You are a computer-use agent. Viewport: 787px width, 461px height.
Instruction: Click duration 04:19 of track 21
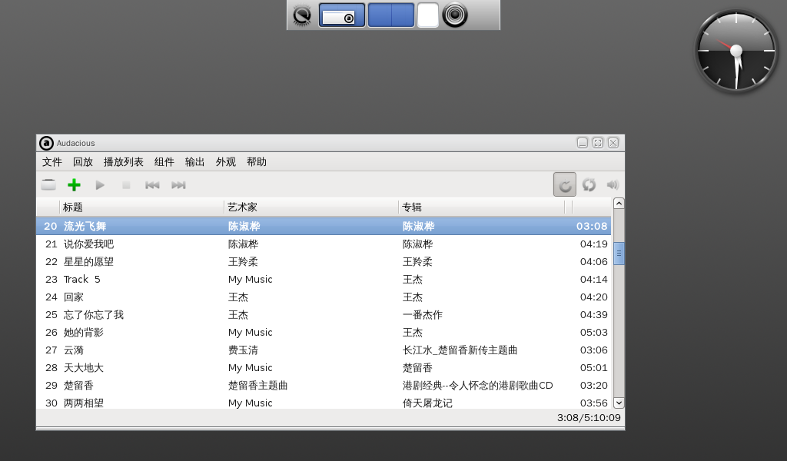pyautogui.click(x=594, y=244)
